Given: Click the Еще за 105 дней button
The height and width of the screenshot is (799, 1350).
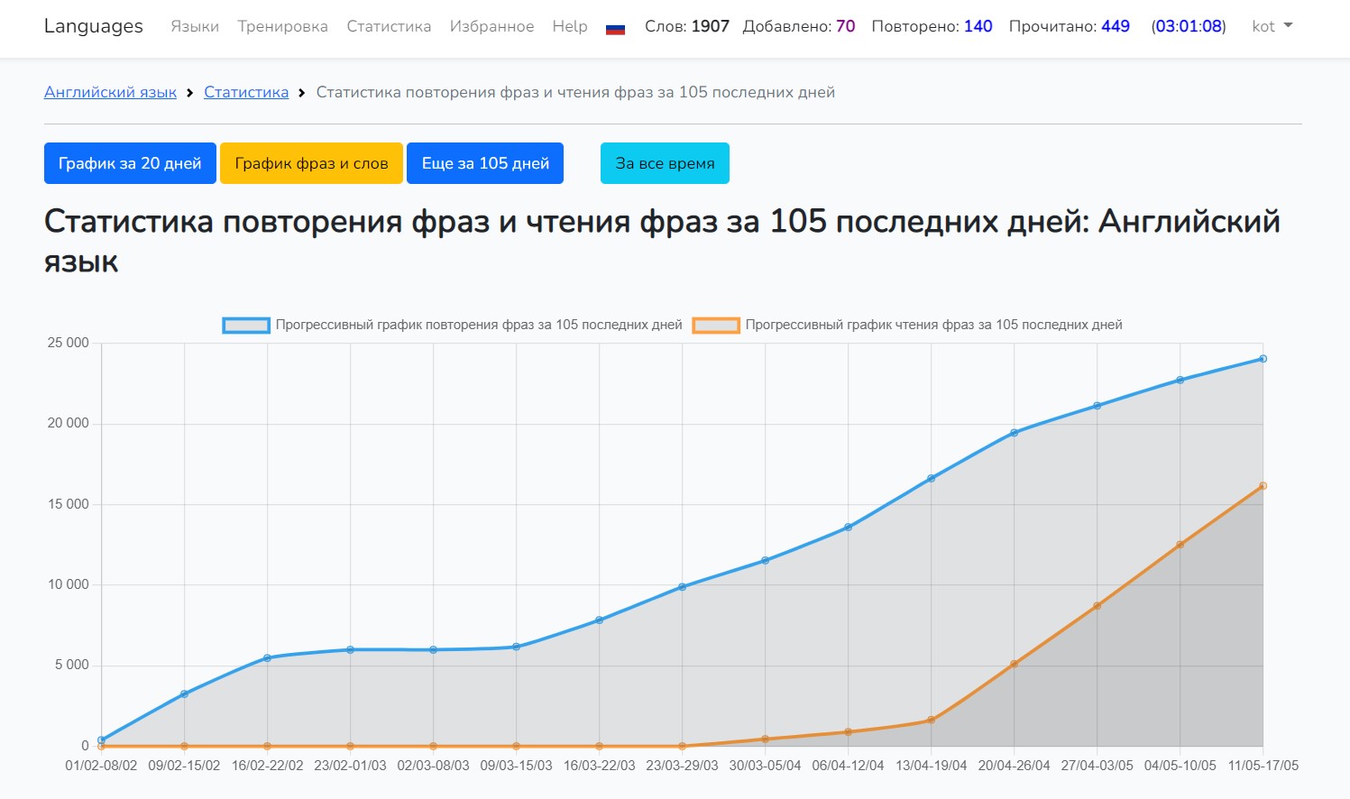Looking at the screenshot, I should 485,163.
